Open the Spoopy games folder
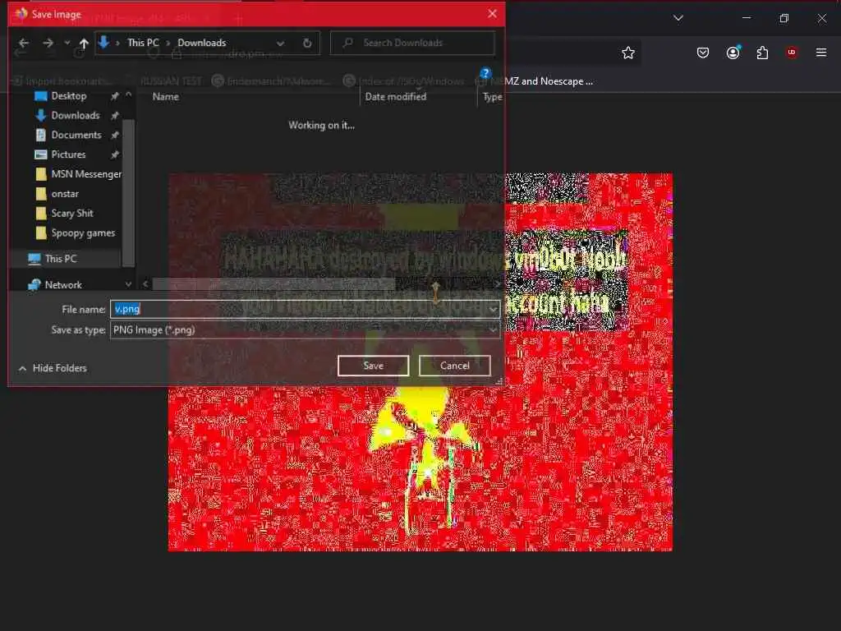841x631 pixels. click(83, 233)
